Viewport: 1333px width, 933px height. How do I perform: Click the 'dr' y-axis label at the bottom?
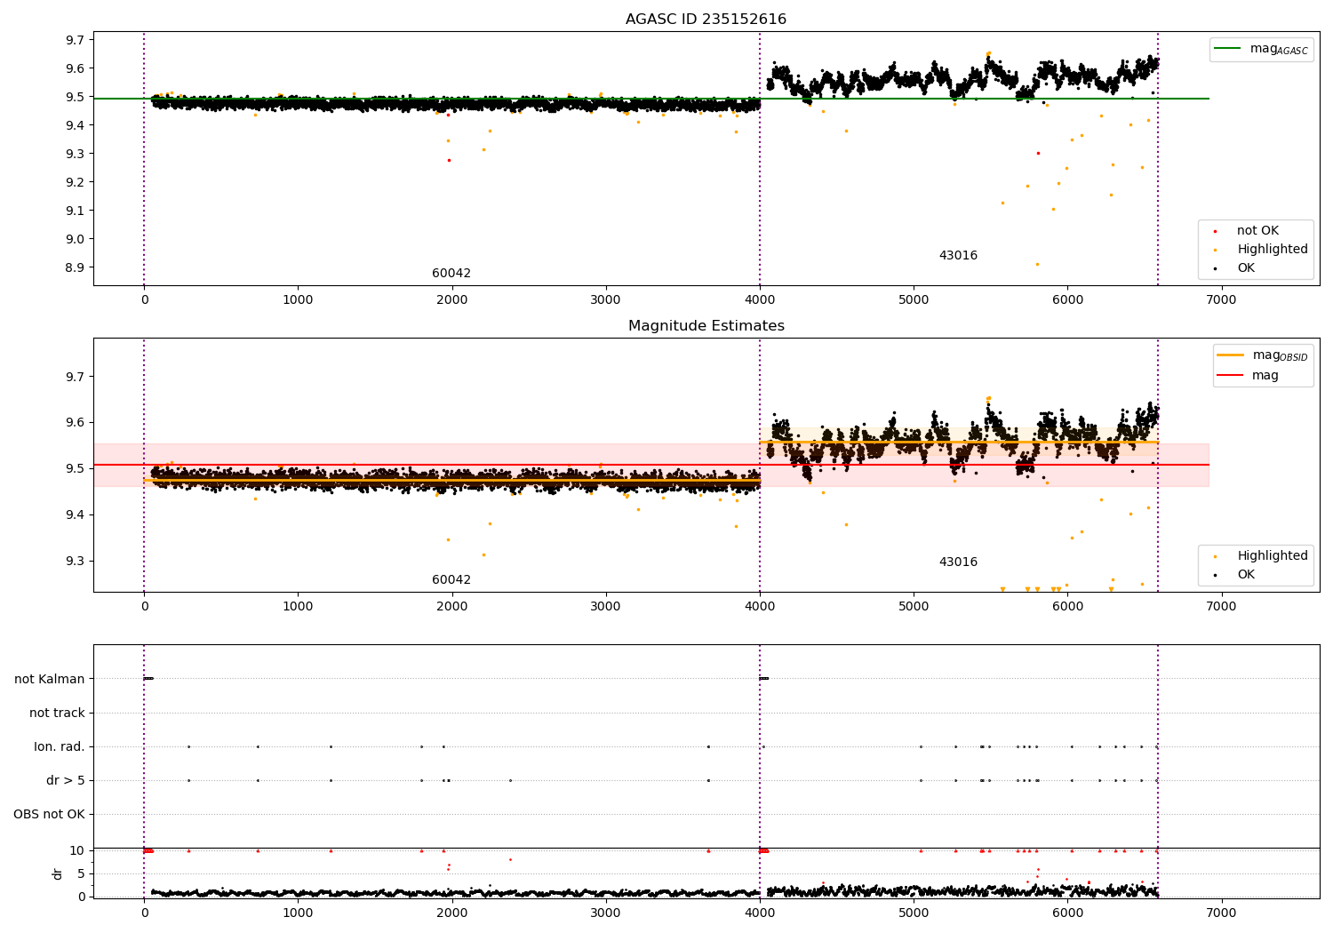pyautogui.click(x=58, y=873)
